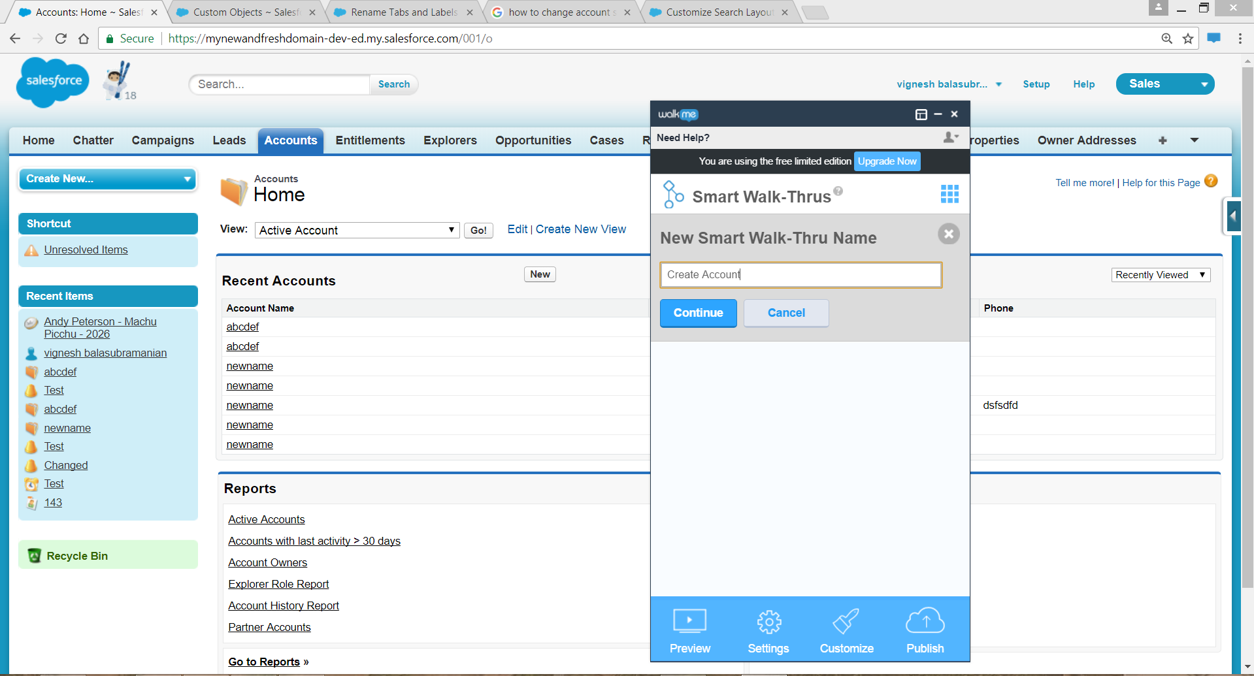Click the Salesforce search box
This screenshot has height=676, width=1254.
(x=280, y=84)
